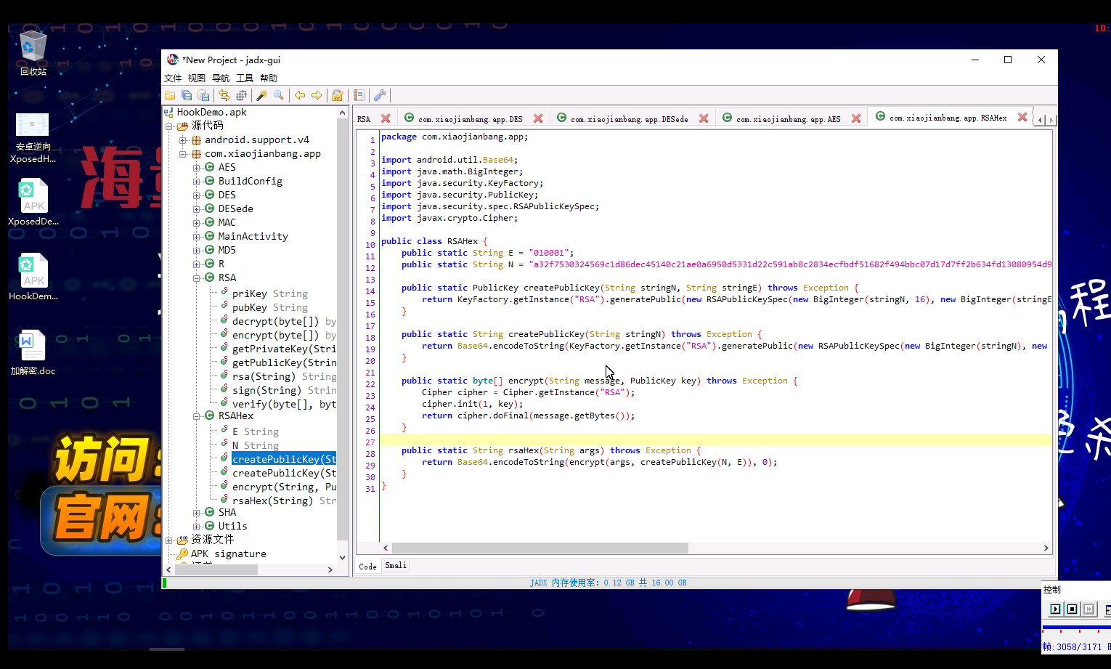This screenshot has width=1111, height=669.
Task: Click the export as gradle project icon
Action: [203, 95]
